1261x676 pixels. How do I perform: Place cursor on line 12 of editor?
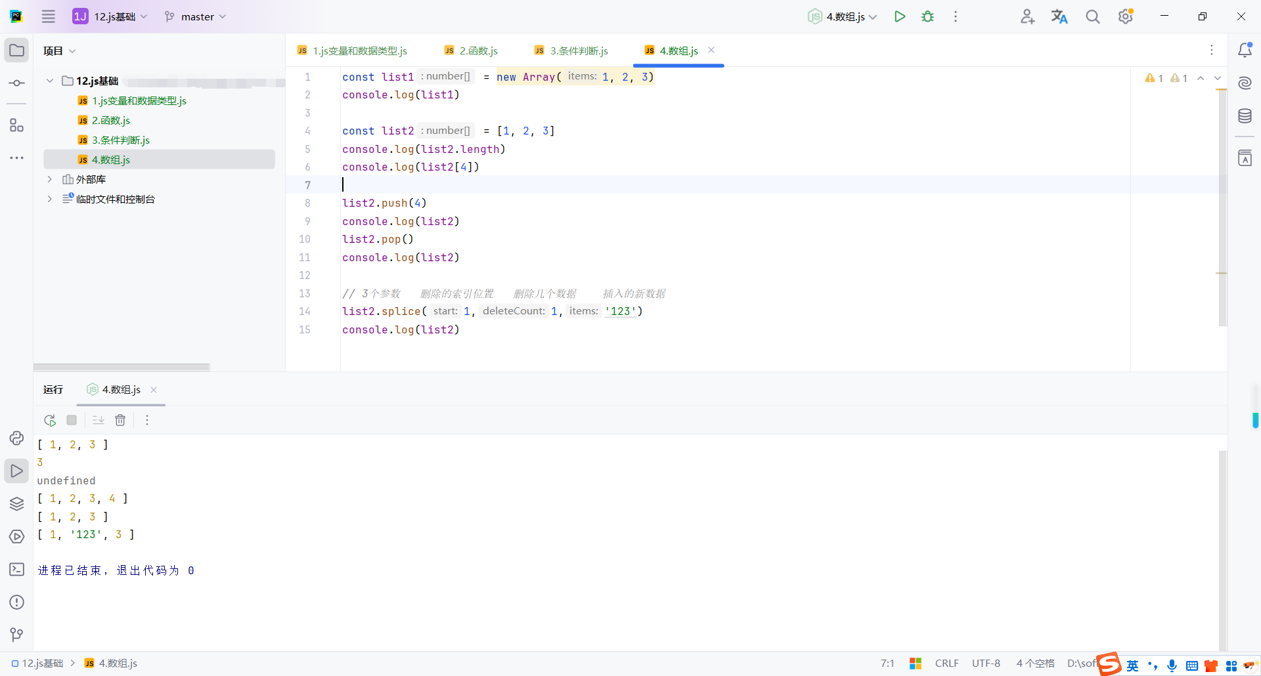click(736, 276)
